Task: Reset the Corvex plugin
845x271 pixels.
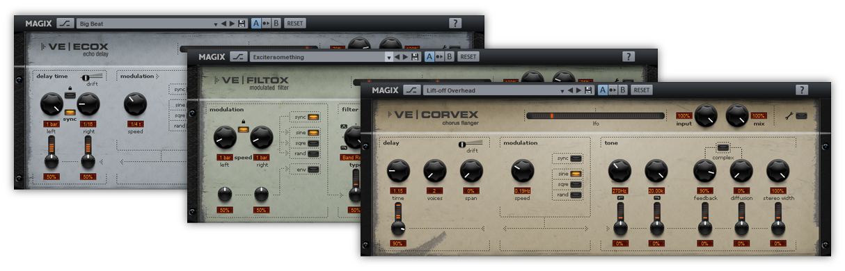Action: point(641,90)
